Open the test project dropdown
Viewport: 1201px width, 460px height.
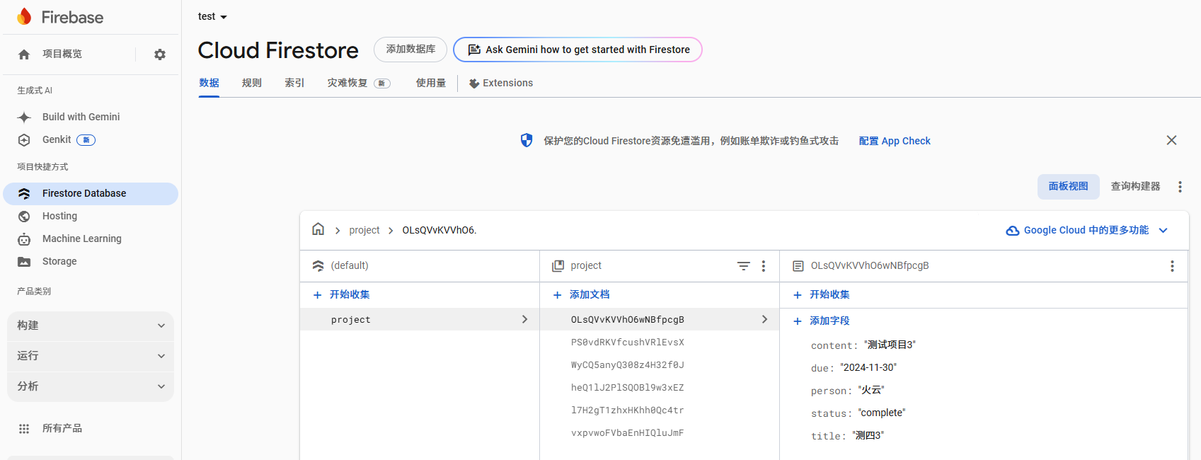(212, 16)
